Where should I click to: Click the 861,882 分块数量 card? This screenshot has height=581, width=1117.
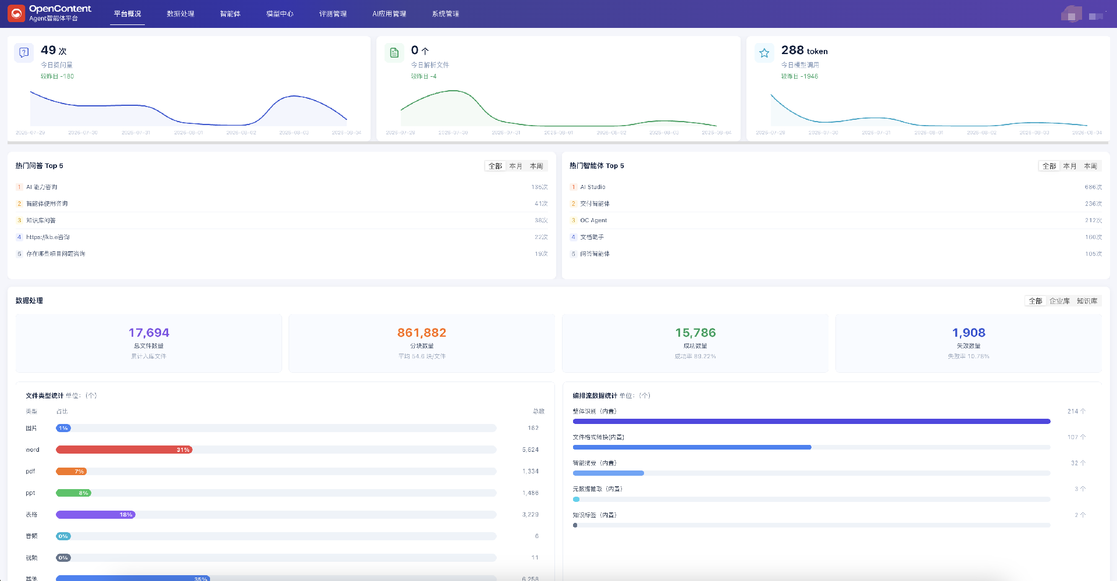[422, 343]
